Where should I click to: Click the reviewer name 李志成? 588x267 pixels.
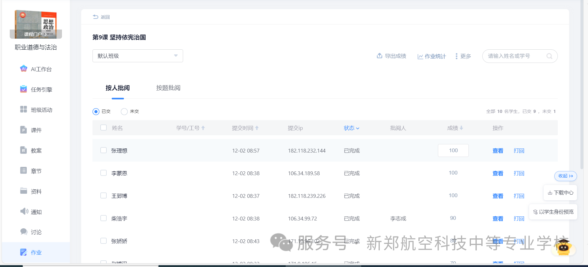pos(398,219)
